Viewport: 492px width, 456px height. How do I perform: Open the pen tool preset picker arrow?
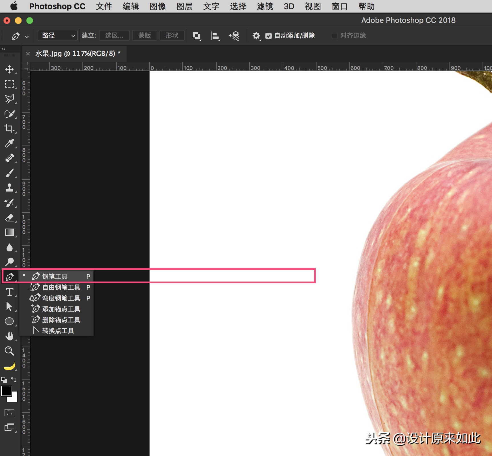pyautogui.click(x=27, y=37)
